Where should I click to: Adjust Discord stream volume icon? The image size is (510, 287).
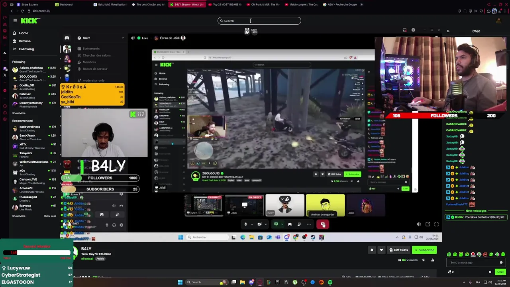point(419,224)
